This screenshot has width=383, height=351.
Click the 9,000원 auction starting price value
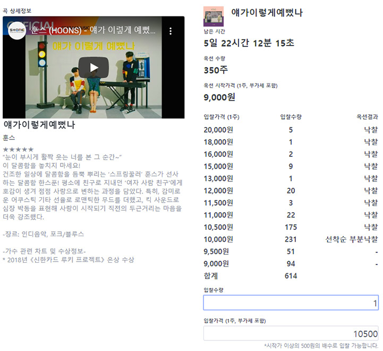click(x=219, y=97)
